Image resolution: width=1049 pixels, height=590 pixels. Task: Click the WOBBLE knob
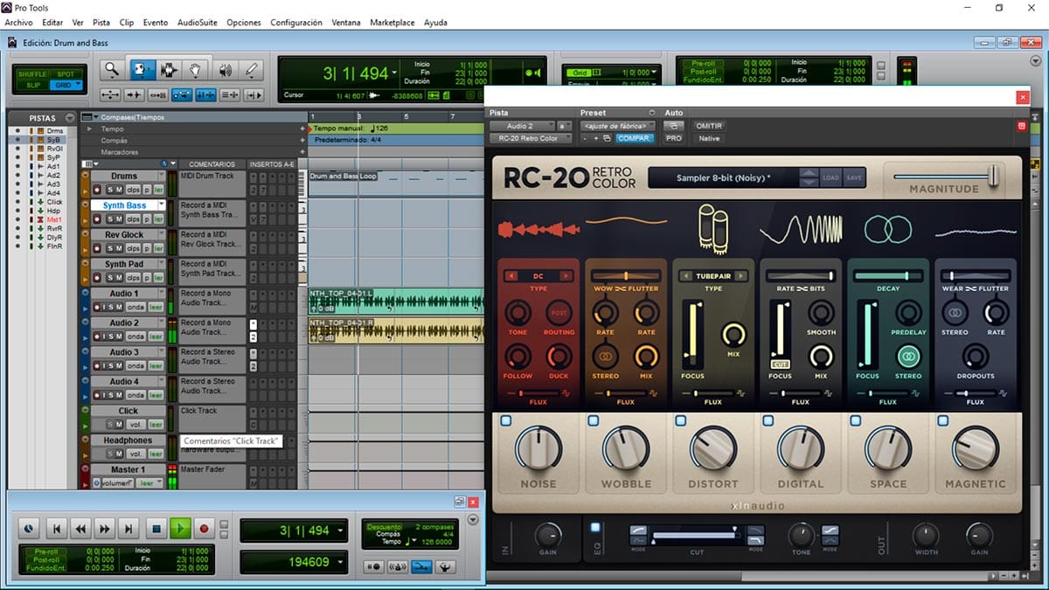tap(626, 449)
